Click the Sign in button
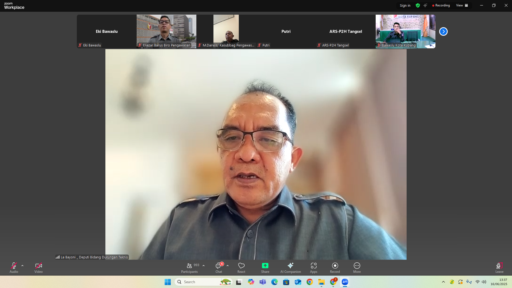This screenshot has width=512, height=288. coord(405,5)
